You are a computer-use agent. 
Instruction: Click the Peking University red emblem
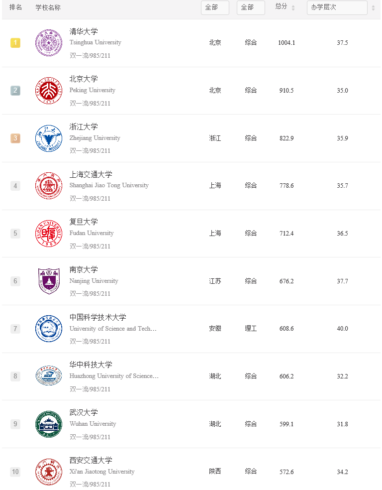point(49,90)
